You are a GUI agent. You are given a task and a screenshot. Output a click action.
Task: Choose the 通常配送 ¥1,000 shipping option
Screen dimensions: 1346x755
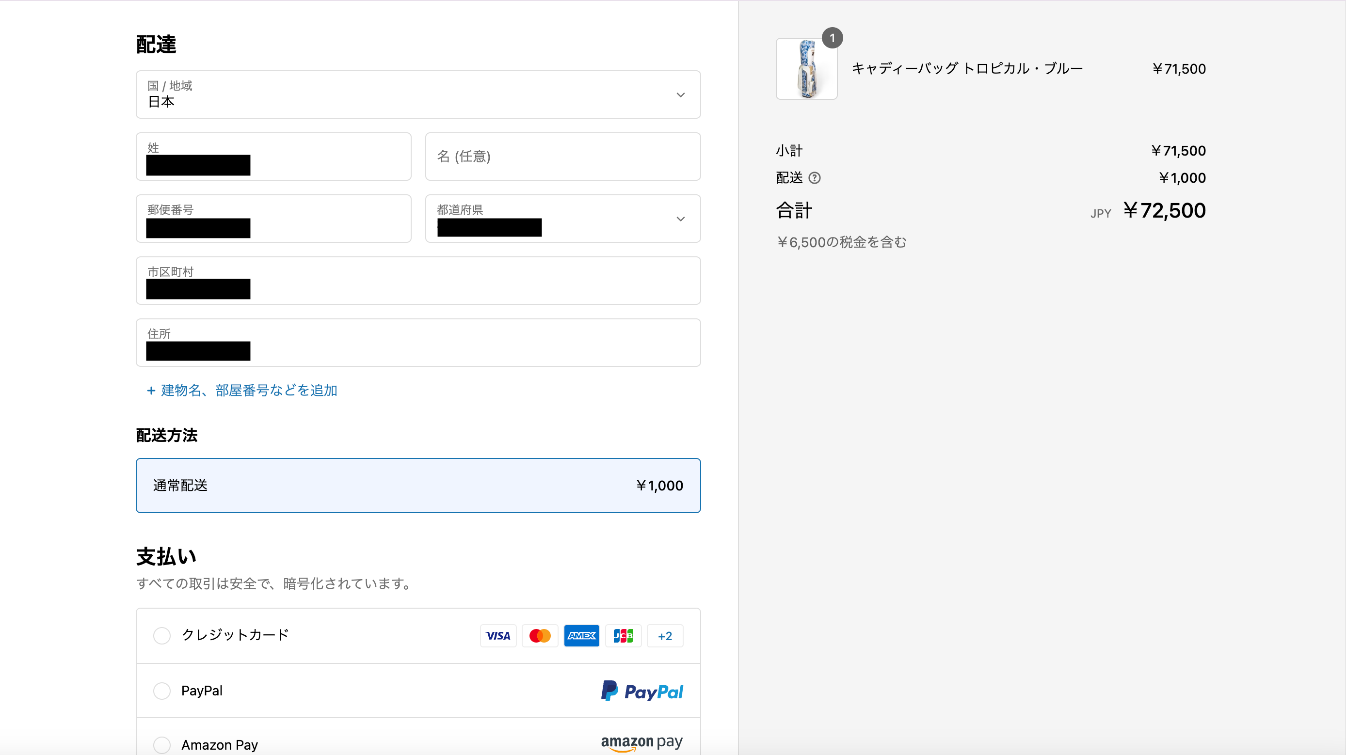pyautogui.click(x=418, y=485)
